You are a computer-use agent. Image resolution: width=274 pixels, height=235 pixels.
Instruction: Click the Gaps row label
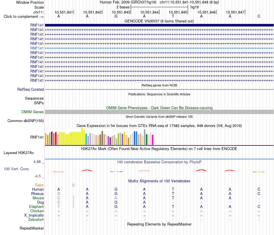(x=39, y=185)
